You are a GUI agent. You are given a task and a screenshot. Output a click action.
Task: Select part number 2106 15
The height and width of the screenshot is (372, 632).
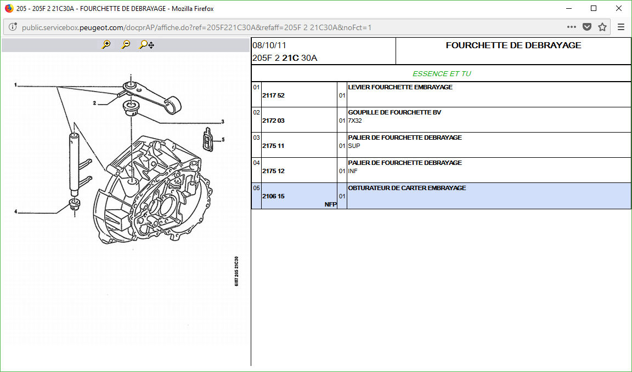point(273,196)
